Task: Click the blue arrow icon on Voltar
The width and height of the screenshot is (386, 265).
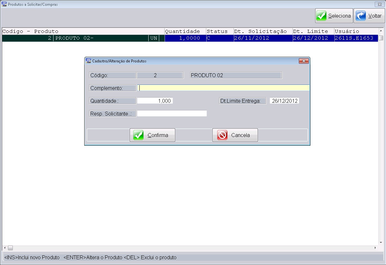Action: coord(361,16)
